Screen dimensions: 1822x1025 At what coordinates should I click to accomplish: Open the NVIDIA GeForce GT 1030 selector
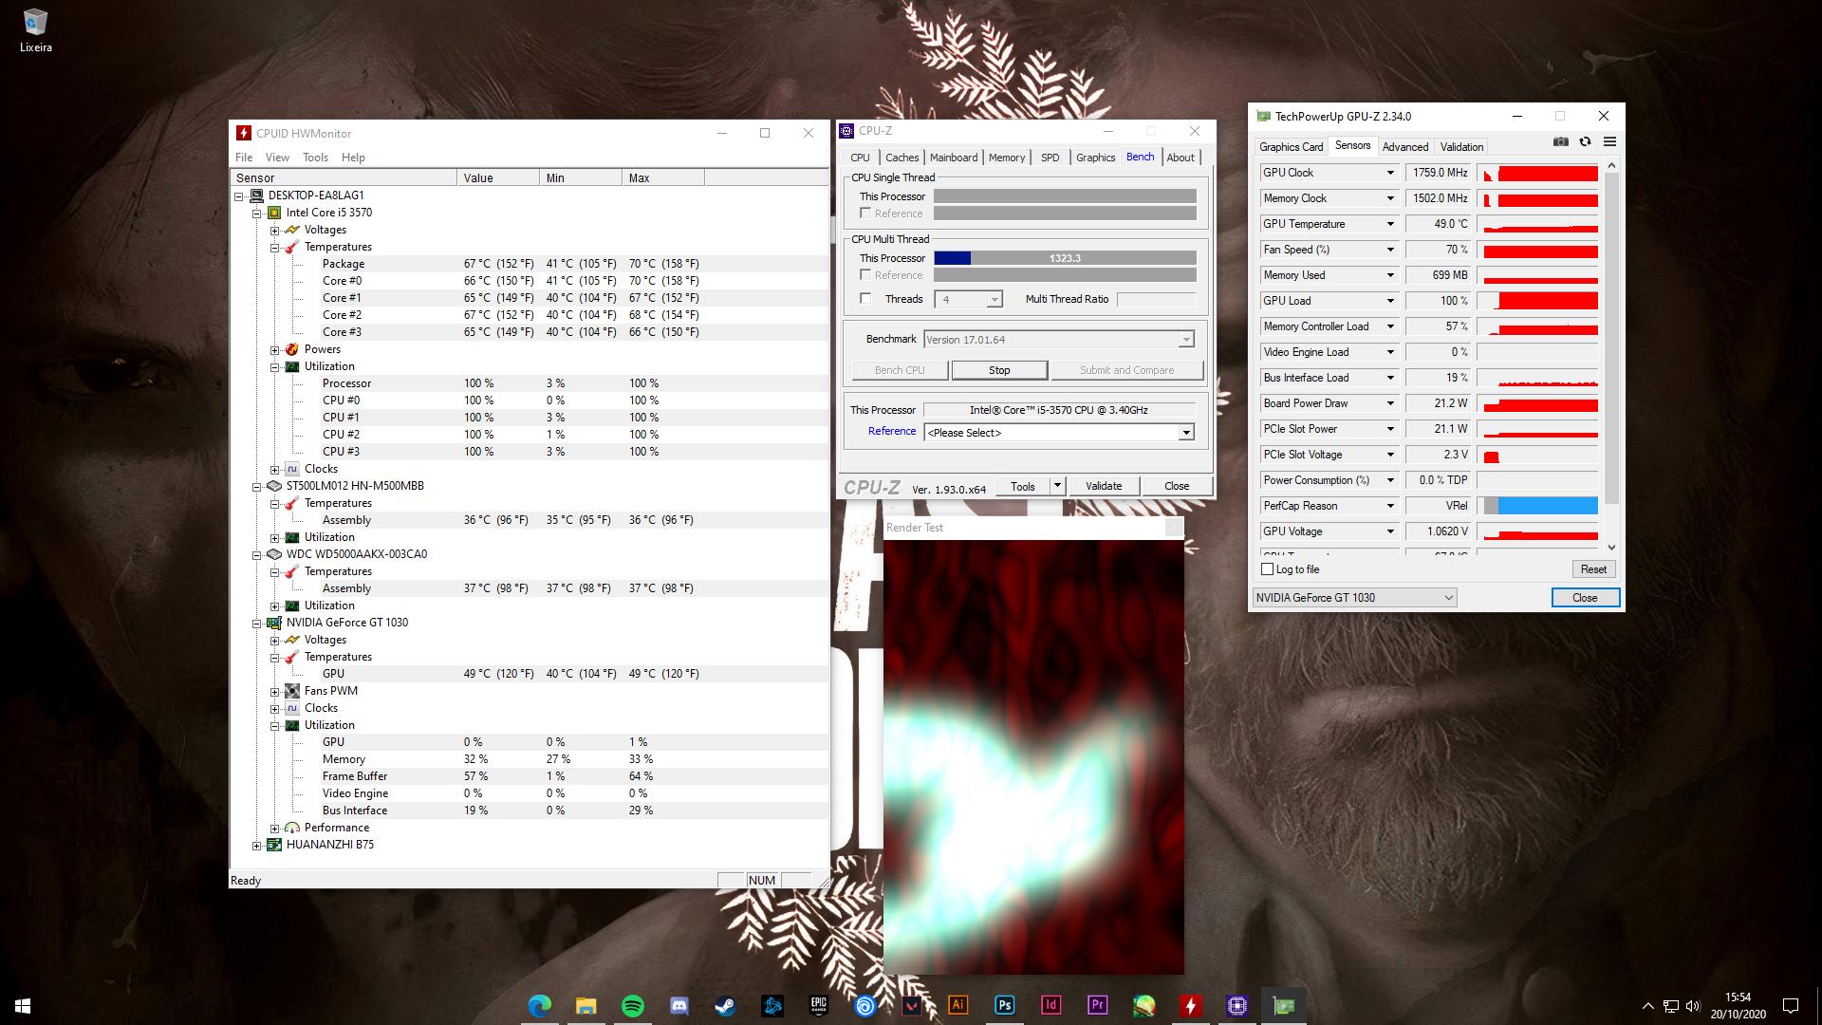pyautogui.click(x=1354, y=598)
